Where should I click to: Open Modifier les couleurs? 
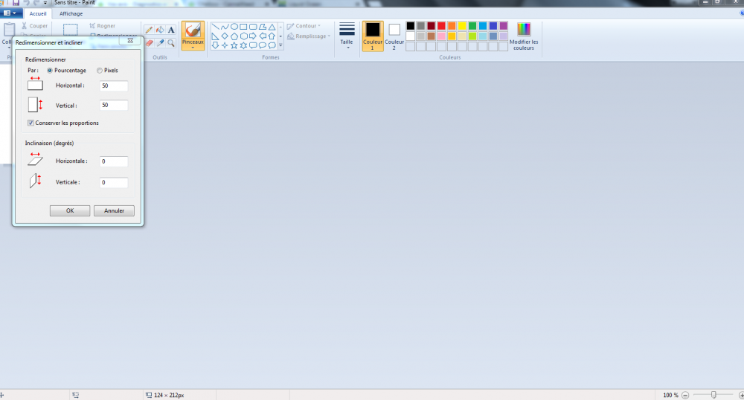click(524, 36)
